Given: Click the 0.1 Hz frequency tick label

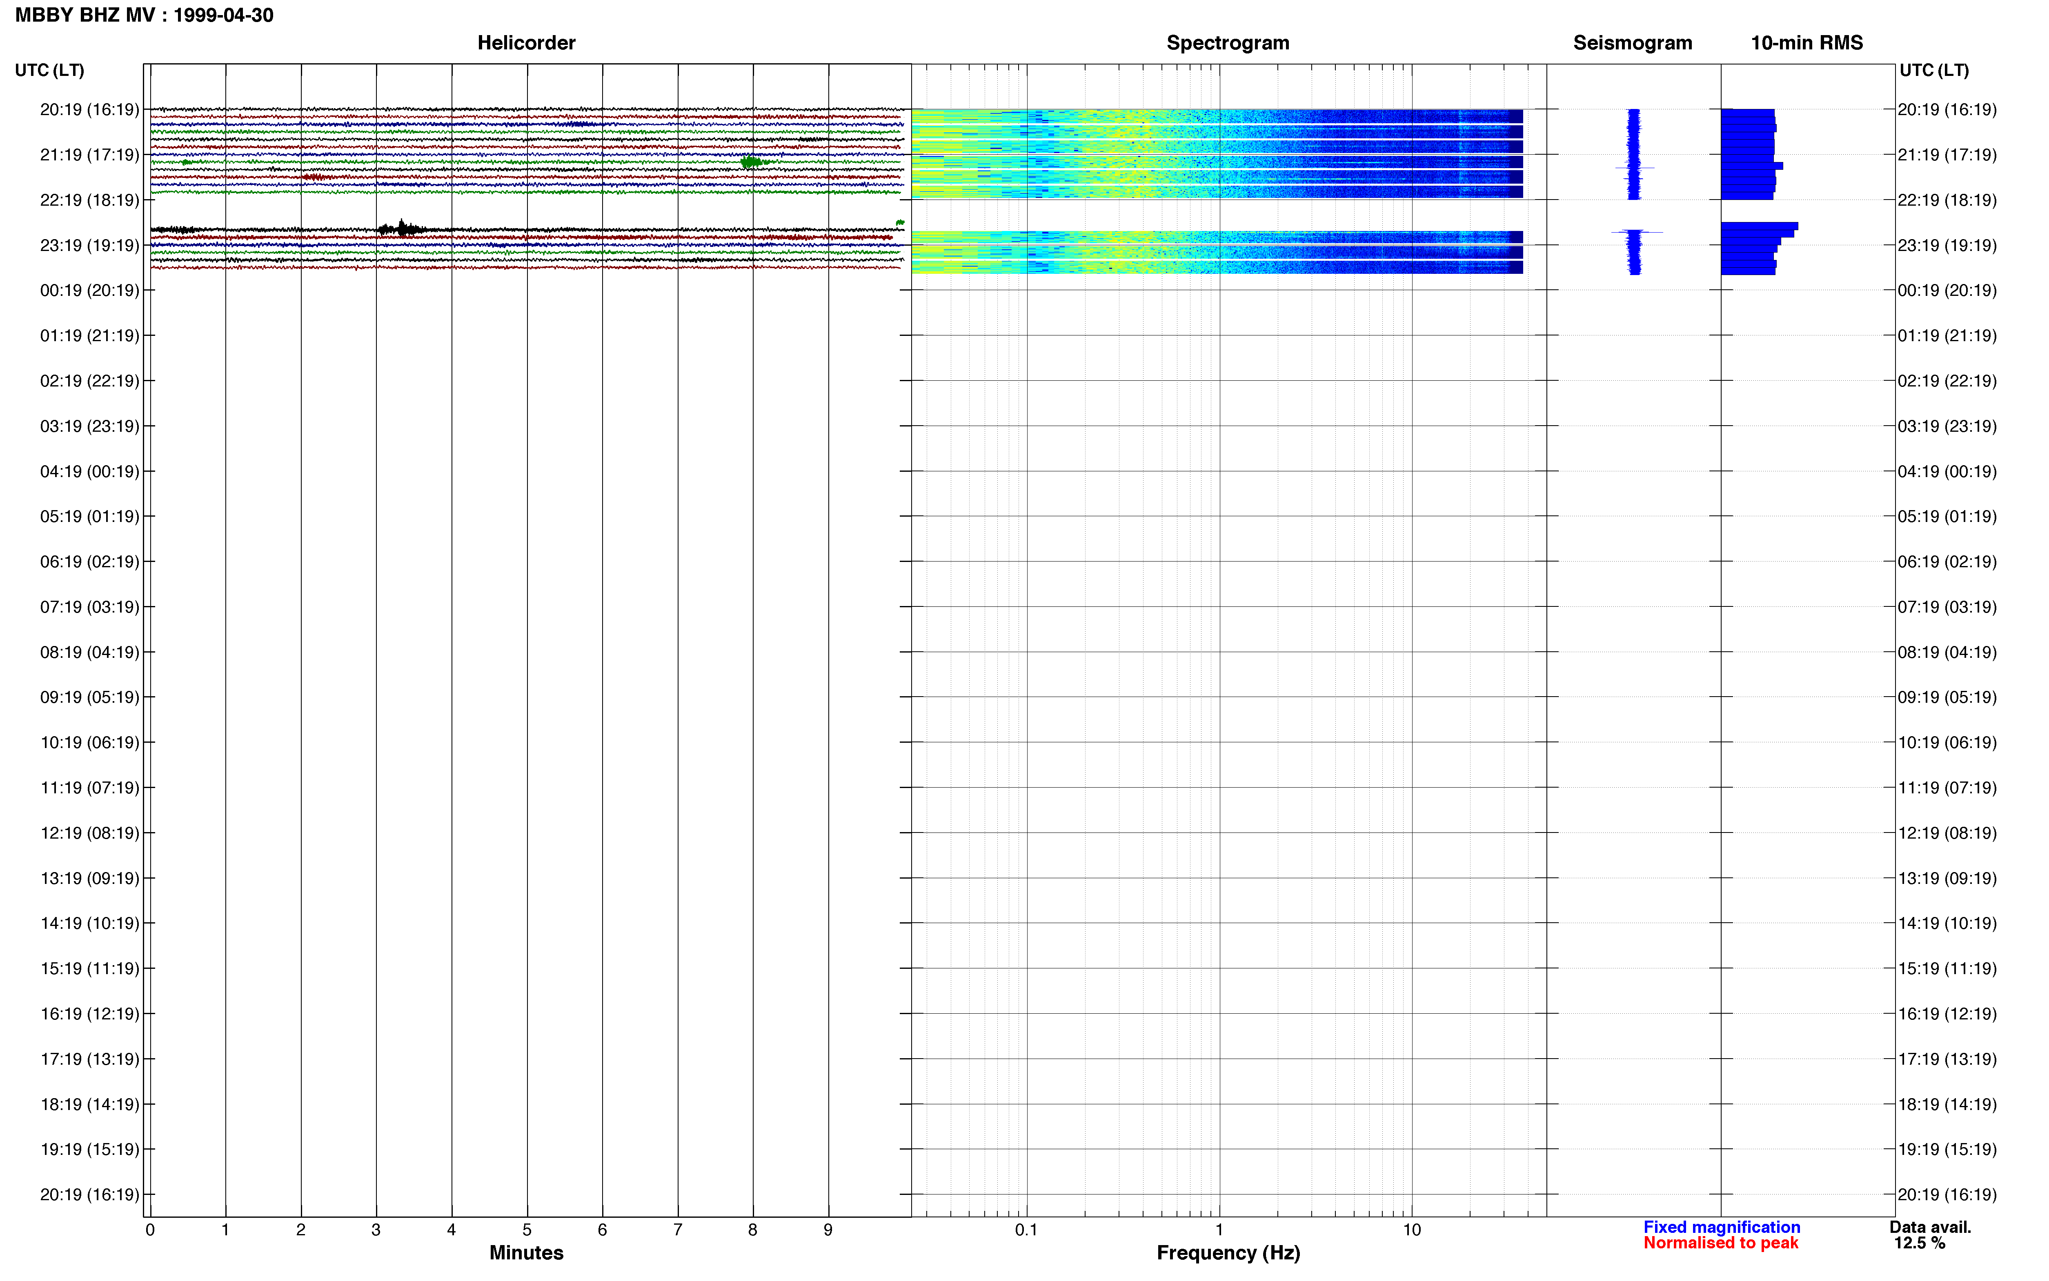Looking at the screenshot, I should [1026, 1230].
